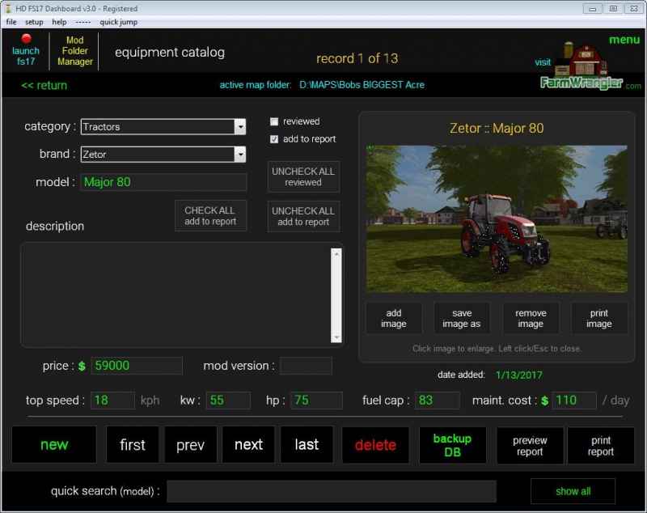This screenshot has width=647, height=513.
Task: Click UNCHECK ALL add to report button
Action: pyautogui.click(x=303, y=216)
